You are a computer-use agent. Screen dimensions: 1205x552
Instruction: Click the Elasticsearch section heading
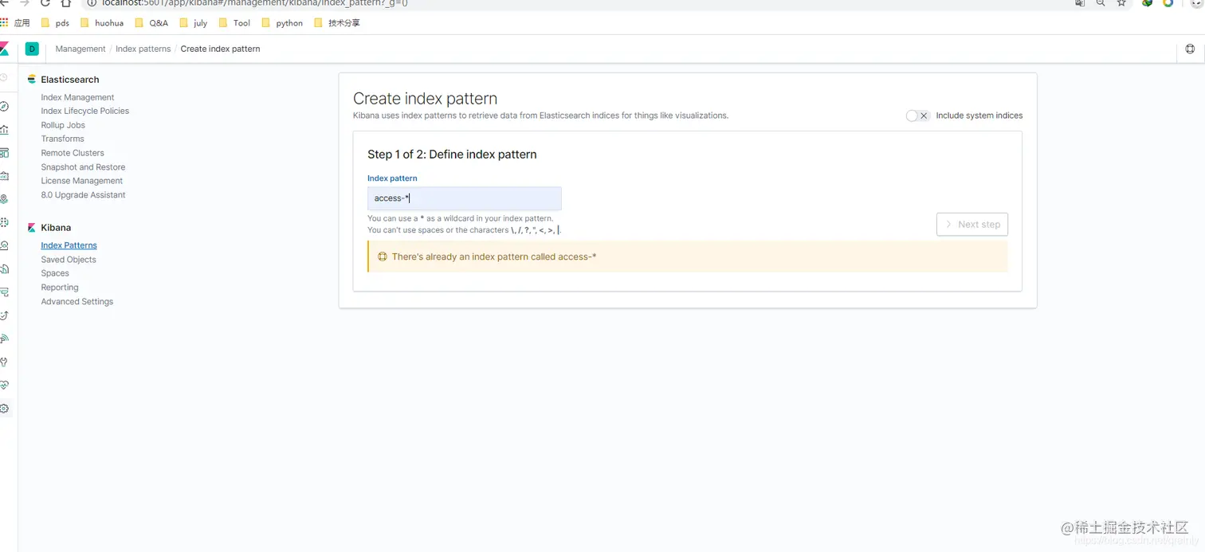[x=70, y=80]
